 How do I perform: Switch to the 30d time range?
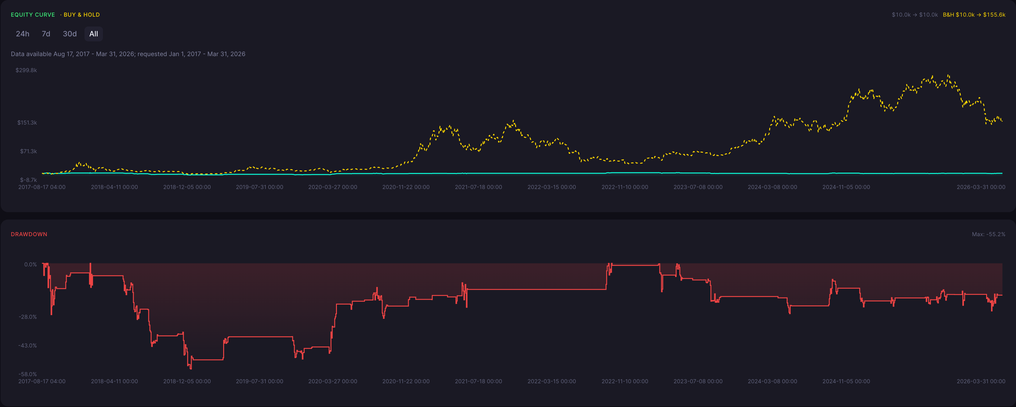click(70, 34)
